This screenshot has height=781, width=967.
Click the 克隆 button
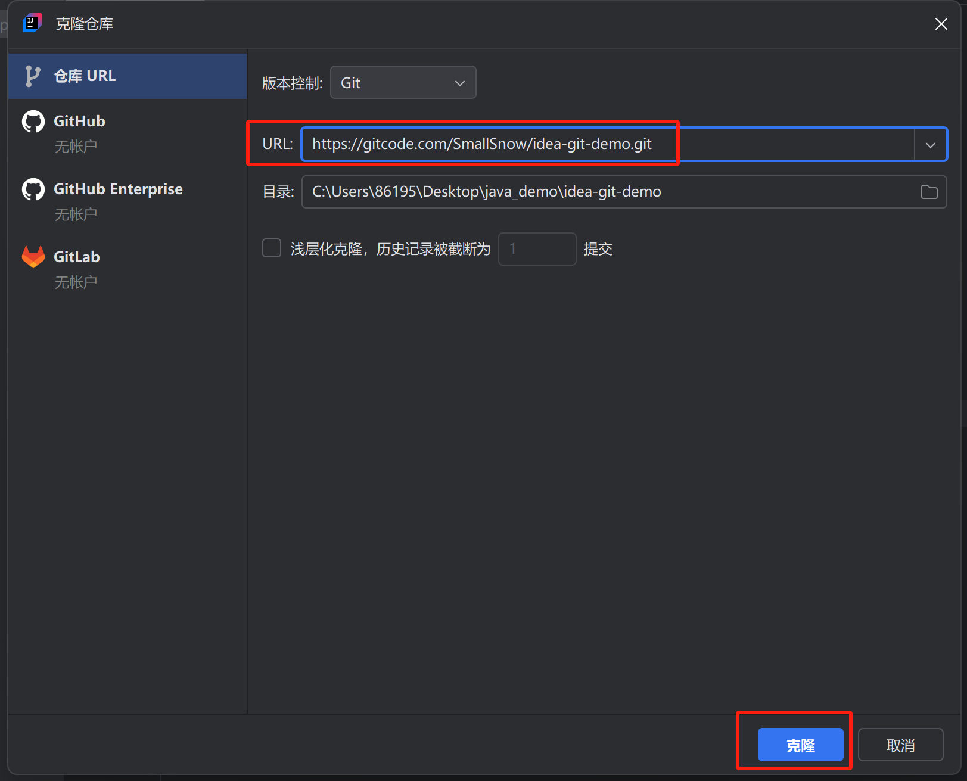[x=800, y=745]
